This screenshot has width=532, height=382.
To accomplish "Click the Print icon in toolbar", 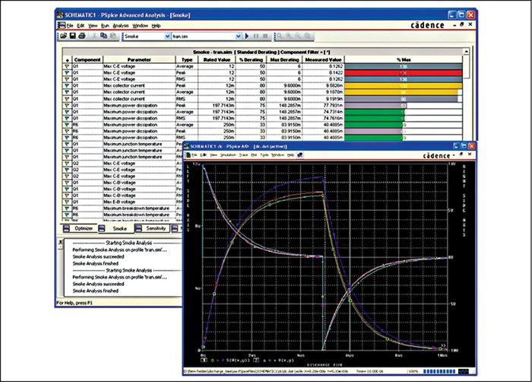I will pyautogui.click(x=81, y=36).
